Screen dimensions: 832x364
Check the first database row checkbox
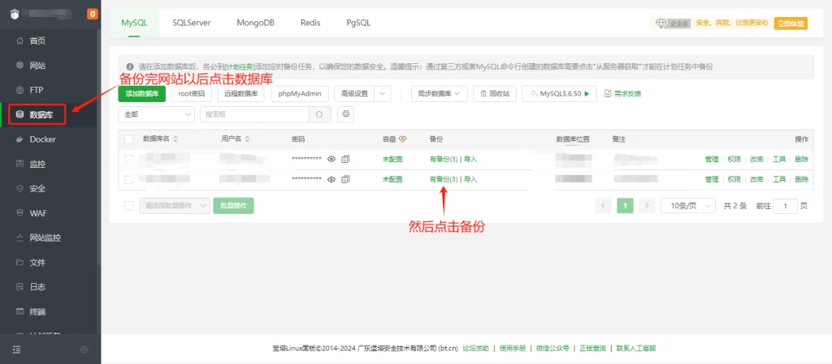pyautogui.click(x=128, y=159)
